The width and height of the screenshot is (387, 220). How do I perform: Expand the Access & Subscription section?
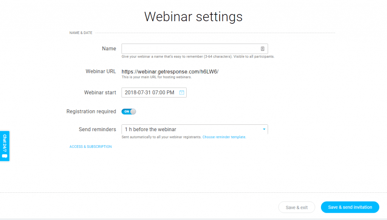[x=91, y=147]
